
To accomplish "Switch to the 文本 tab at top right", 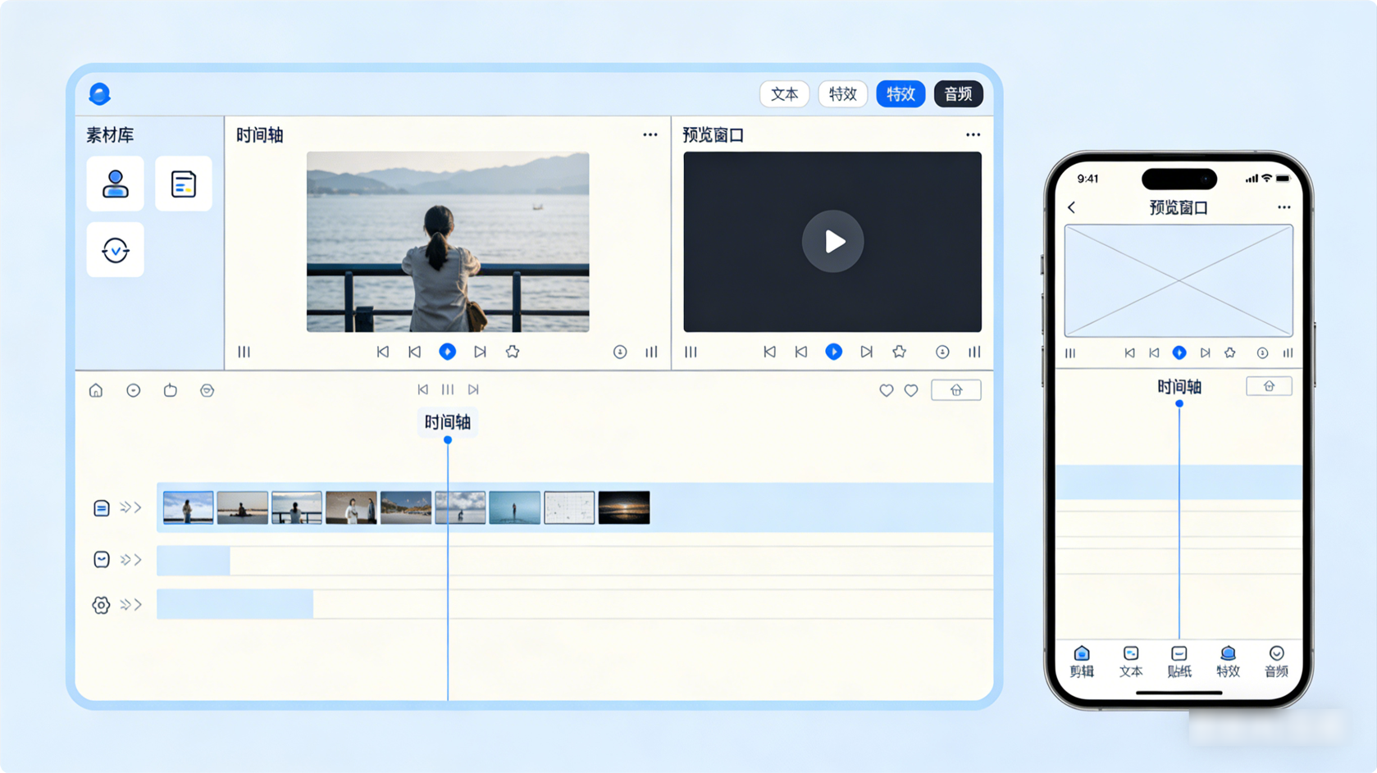I will [784, 94].
